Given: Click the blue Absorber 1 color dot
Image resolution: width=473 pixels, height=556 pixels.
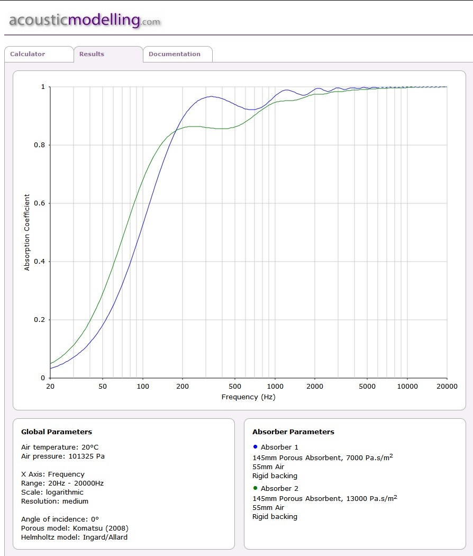Looking at the screenshot, I should click(x=255, y=447).
